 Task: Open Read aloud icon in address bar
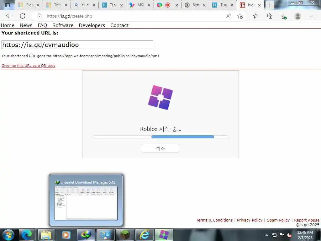[x=229, y=16]
